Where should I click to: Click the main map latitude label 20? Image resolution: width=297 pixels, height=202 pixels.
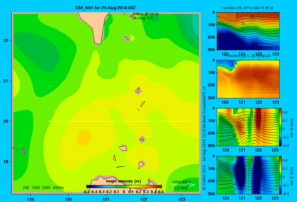(x=6, y=121)
